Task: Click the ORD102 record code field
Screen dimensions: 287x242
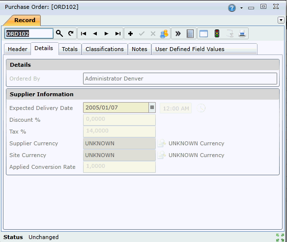Action: pos(29,34)
